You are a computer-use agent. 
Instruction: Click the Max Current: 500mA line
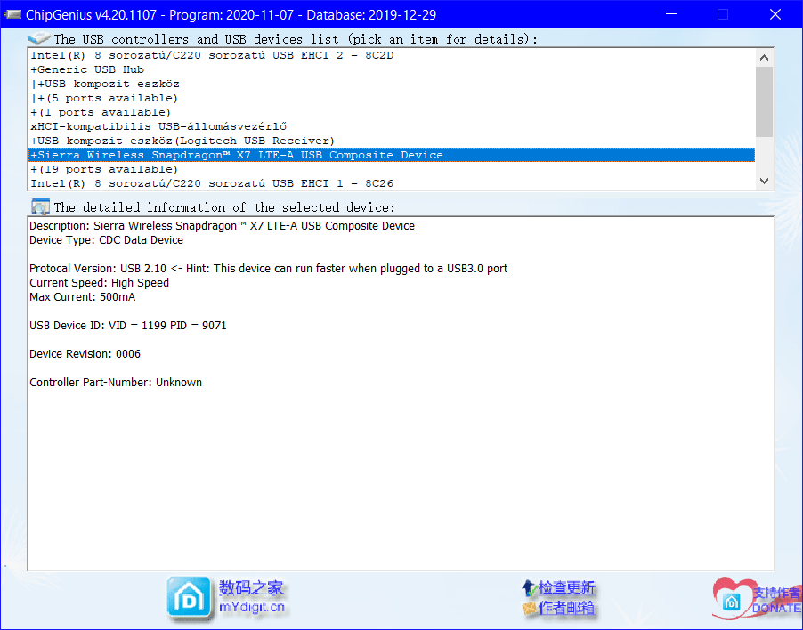(82, 297)
